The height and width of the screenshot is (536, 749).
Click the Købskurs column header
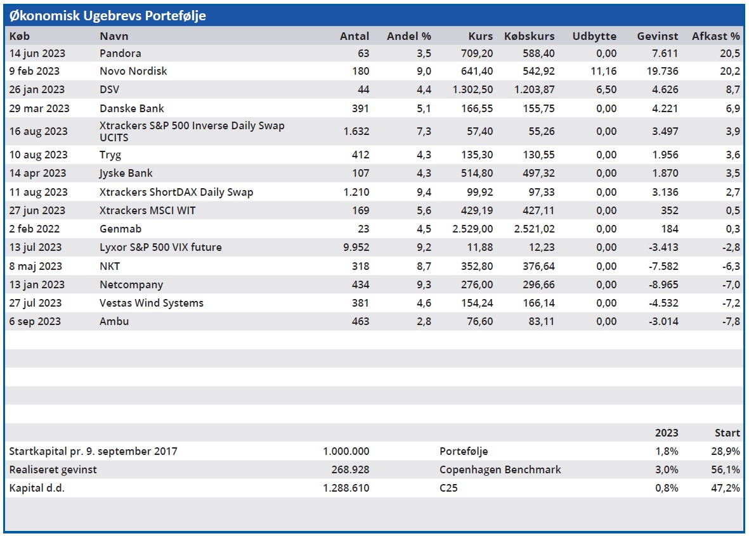pos(529,36)
